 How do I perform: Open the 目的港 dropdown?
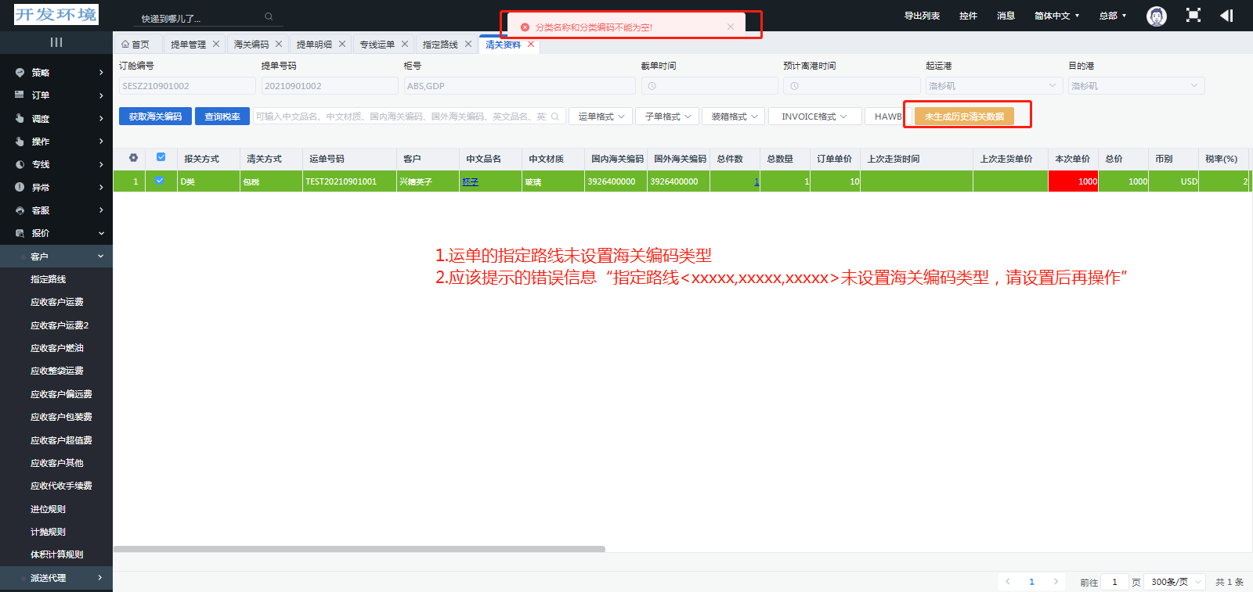[1136, 86]
